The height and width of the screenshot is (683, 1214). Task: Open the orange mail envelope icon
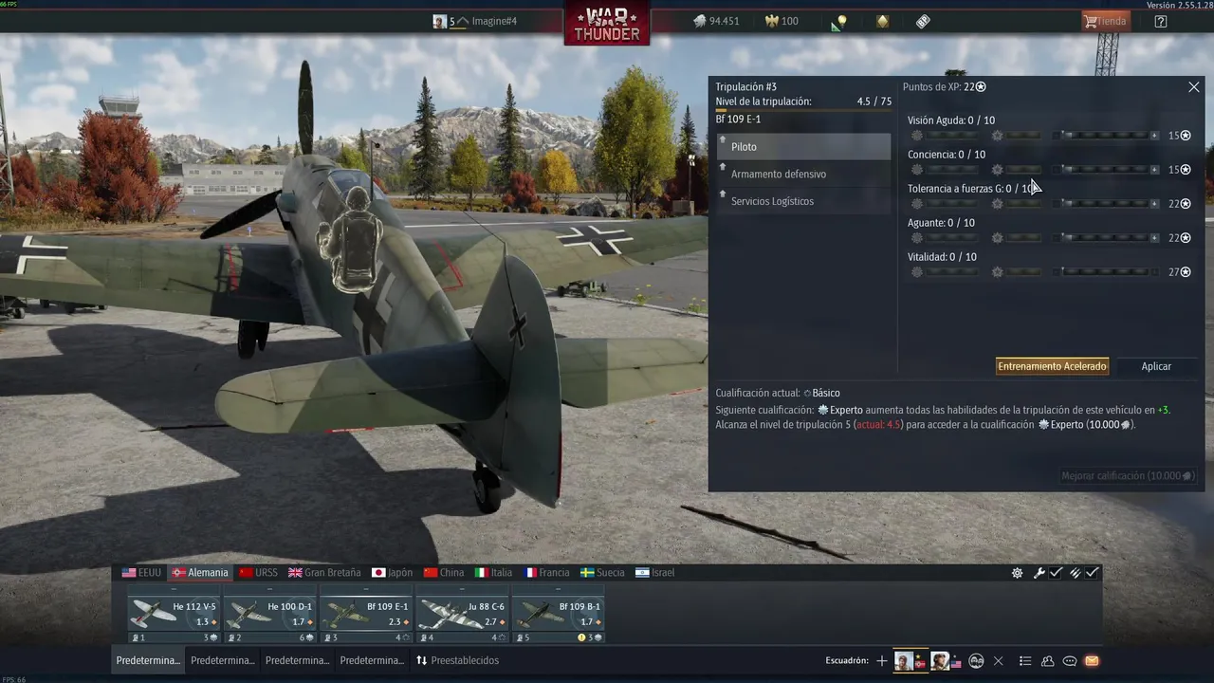coord(1093,660)
